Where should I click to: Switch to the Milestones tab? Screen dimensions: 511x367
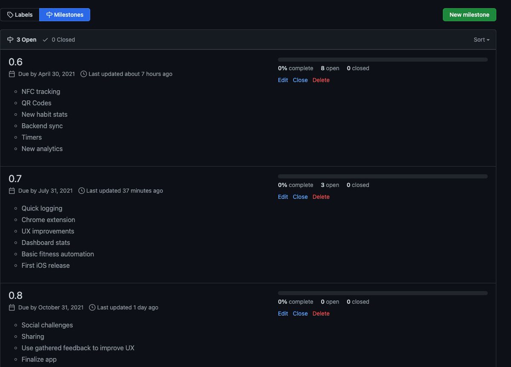click(65, 14)
